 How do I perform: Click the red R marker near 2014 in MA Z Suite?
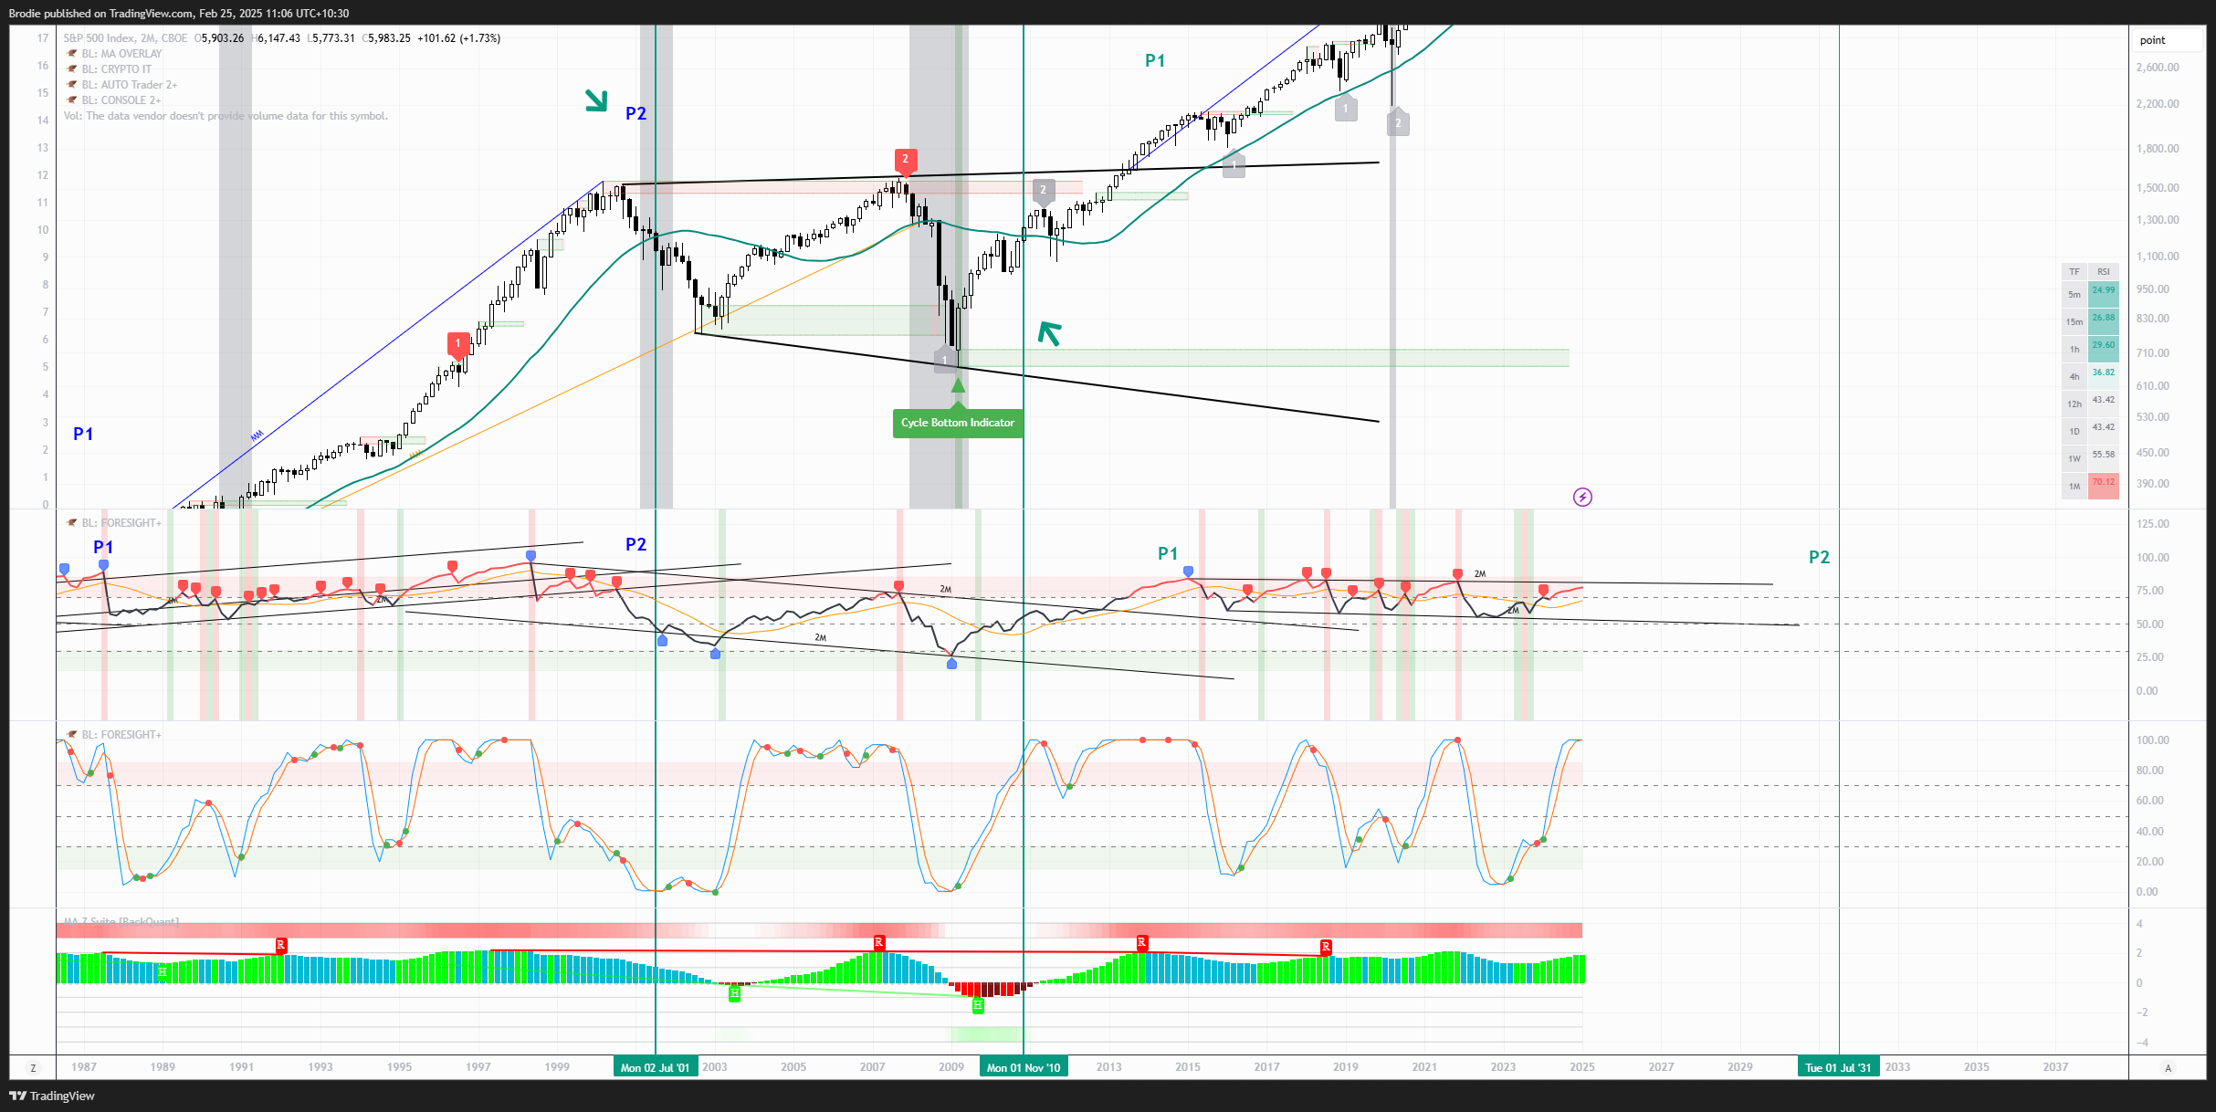point(1141,942)
